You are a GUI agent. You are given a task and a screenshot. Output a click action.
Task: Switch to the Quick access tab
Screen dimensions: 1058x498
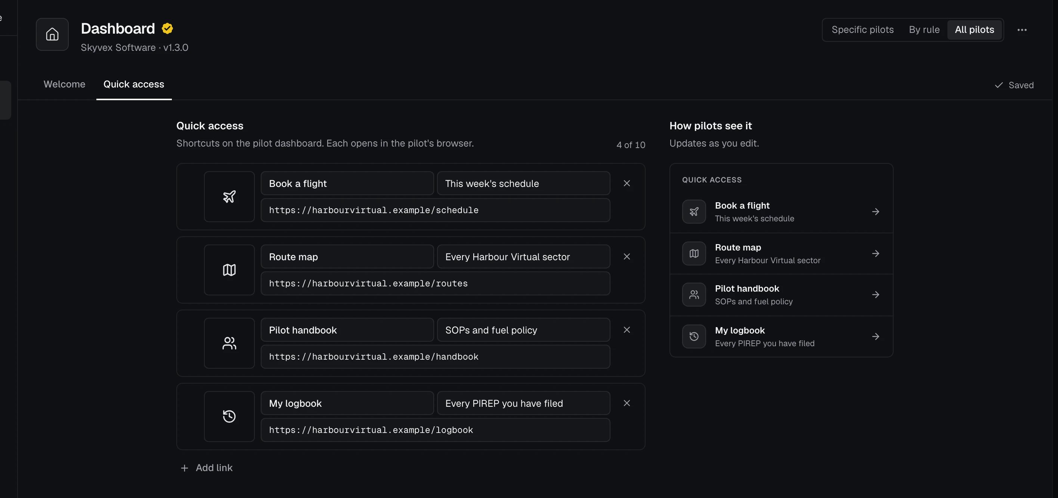[x=134, y=84]
